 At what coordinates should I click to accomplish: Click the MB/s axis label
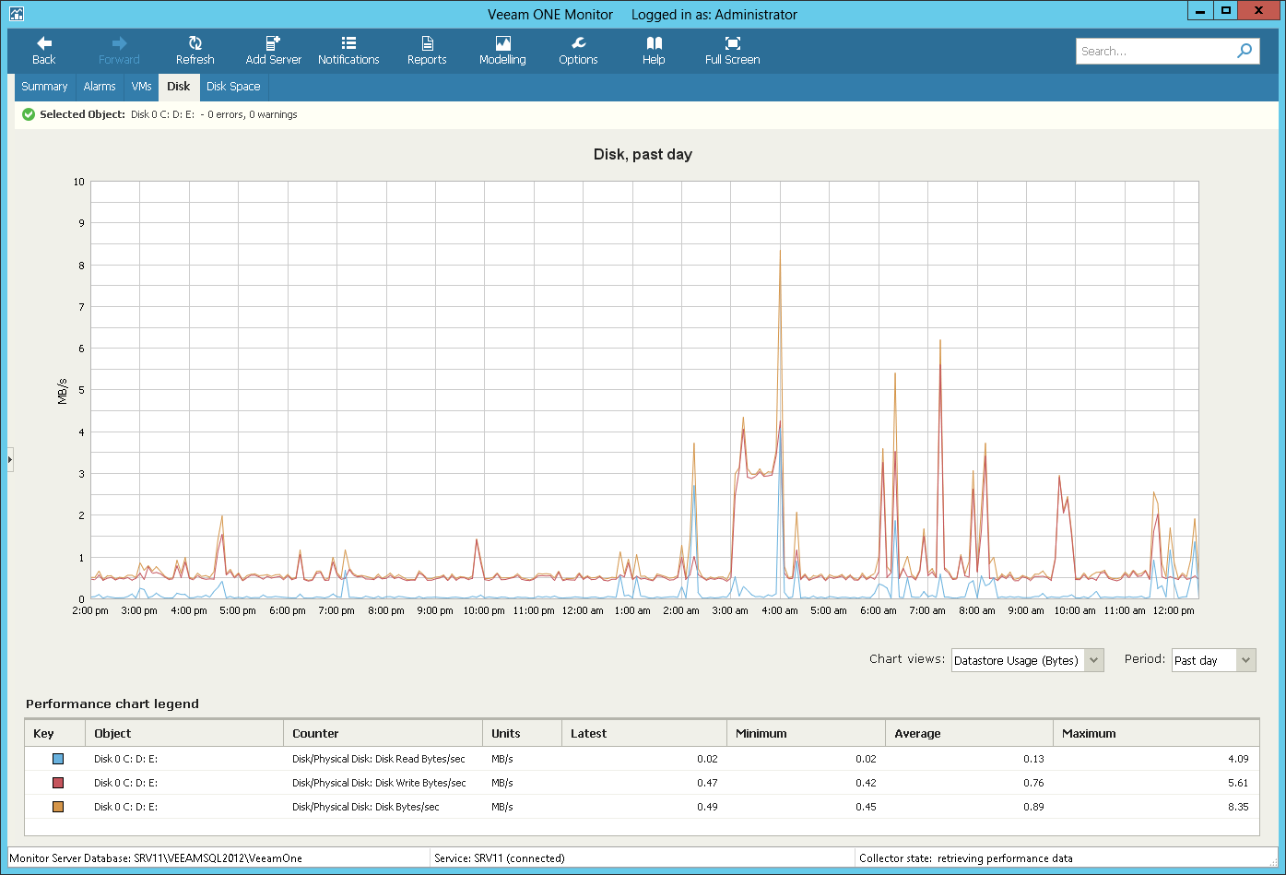click(63, 391)
